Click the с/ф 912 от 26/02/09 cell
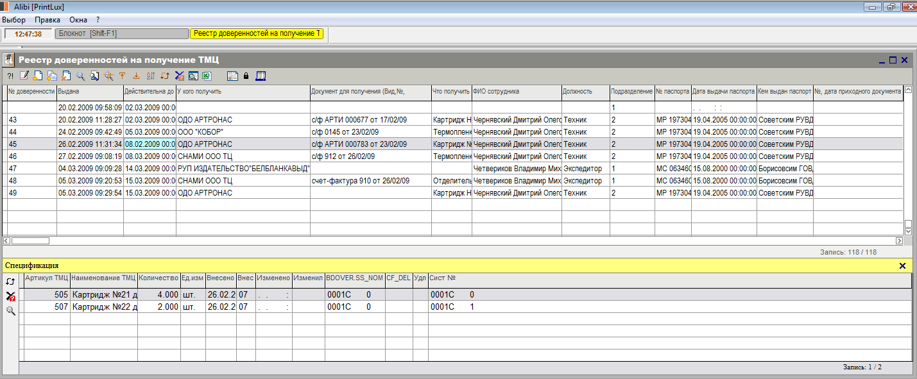917x379 pixels. [370, 156]
